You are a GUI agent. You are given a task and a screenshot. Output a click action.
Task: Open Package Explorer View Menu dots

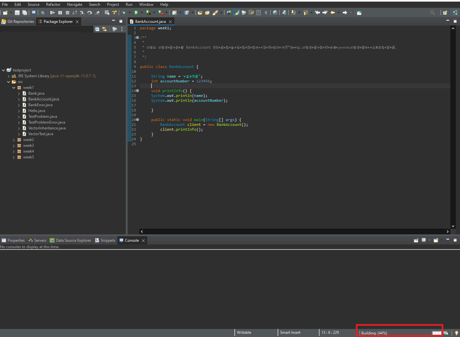tap(122, 29)
